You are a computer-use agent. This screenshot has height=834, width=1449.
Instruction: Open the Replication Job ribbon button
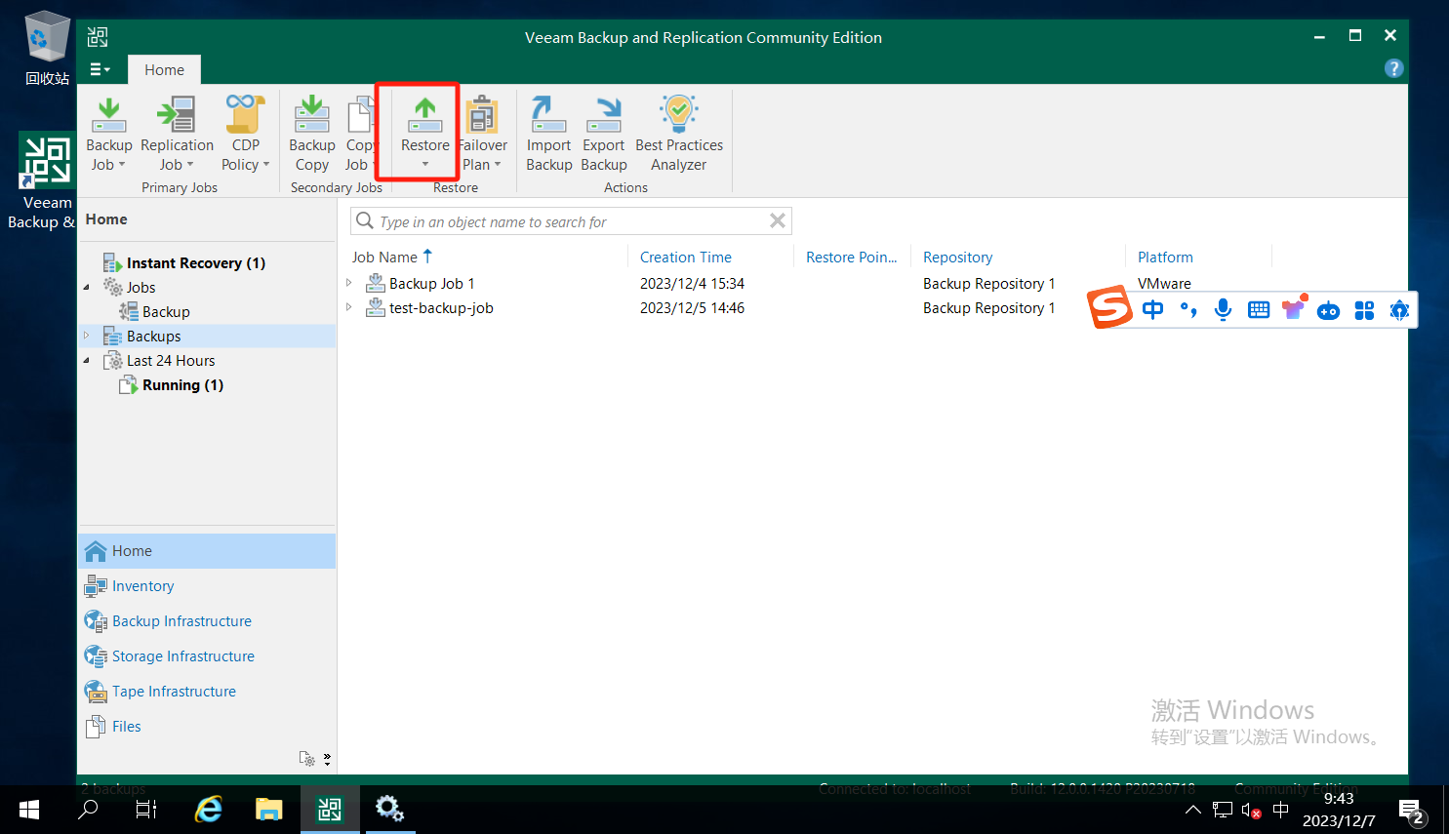point(177,134)
